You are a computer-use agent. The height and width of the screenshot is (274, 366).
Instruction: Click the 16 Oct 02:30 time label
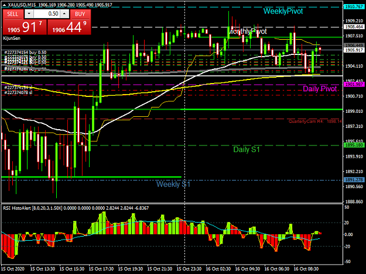click(218, 269)
